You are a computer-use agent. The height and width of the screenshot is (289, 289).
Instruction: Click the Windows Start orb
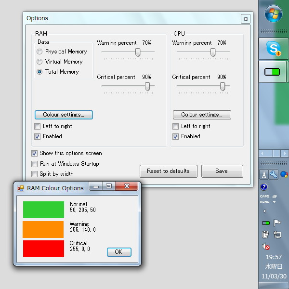273,14
